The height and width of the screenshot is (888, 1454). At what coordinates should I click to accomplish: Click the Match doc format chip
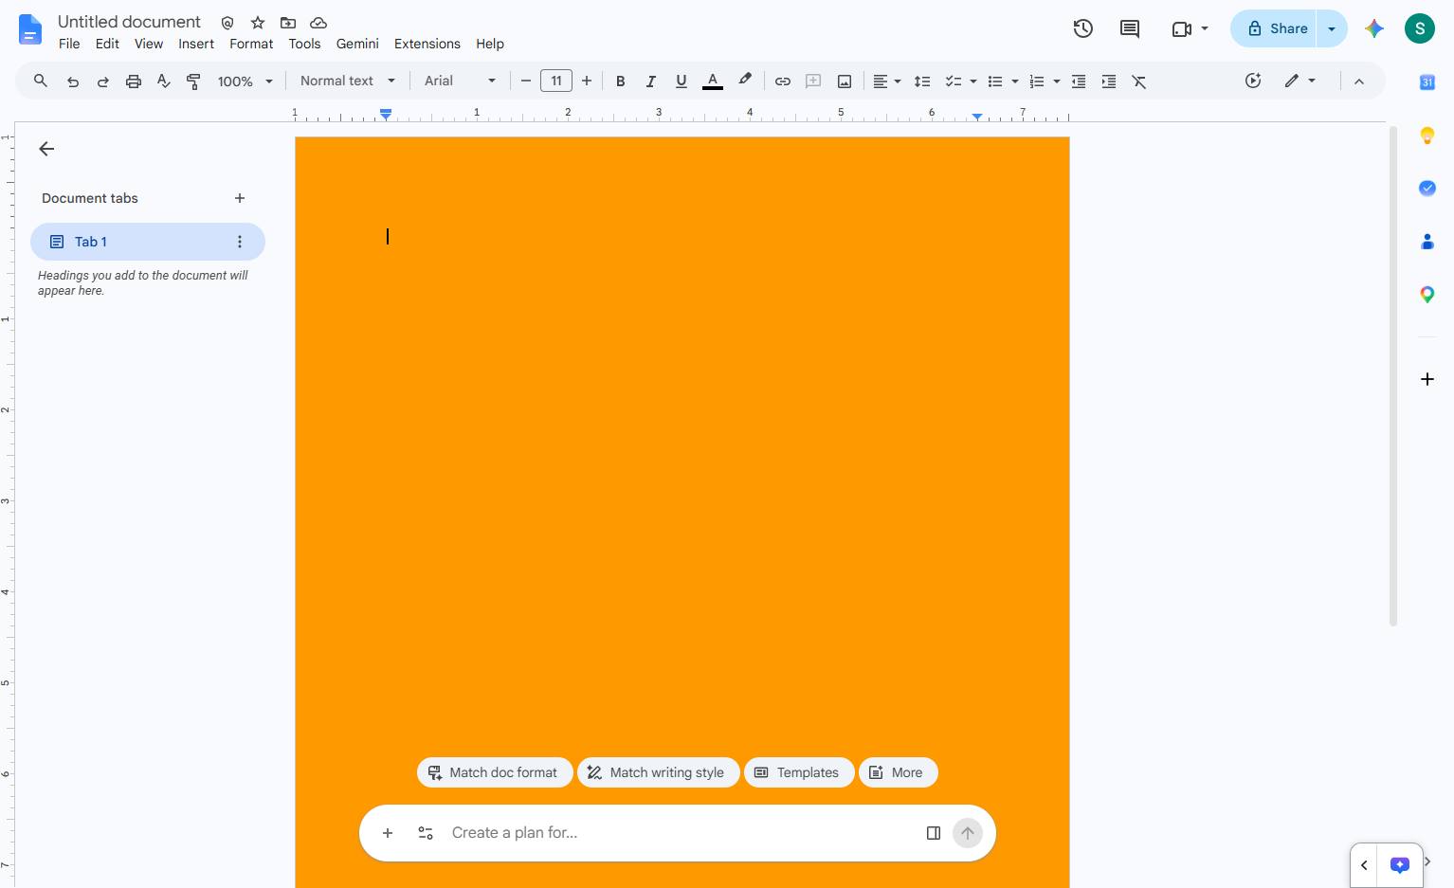coord(495,772)
